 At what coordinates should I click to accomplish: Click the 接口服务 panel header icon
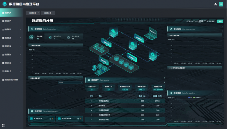[170, 29]
